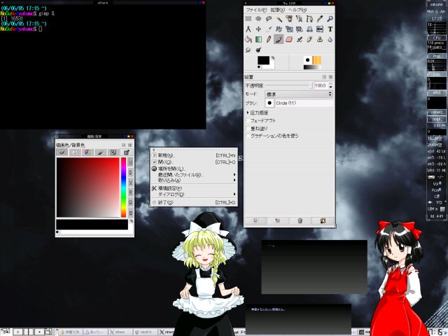Select the Measure compass tool

[x=248, y=29]
